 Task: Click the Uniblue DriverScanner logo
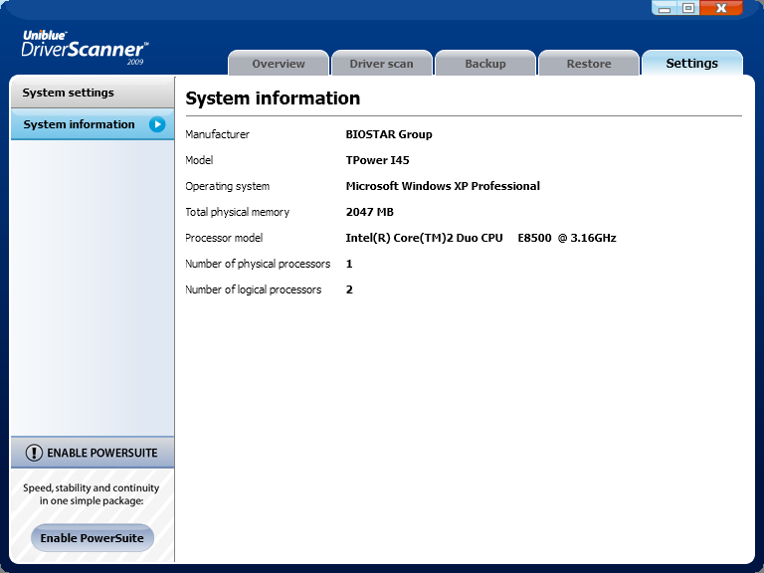pyautogui.click(x=85, y=48)
